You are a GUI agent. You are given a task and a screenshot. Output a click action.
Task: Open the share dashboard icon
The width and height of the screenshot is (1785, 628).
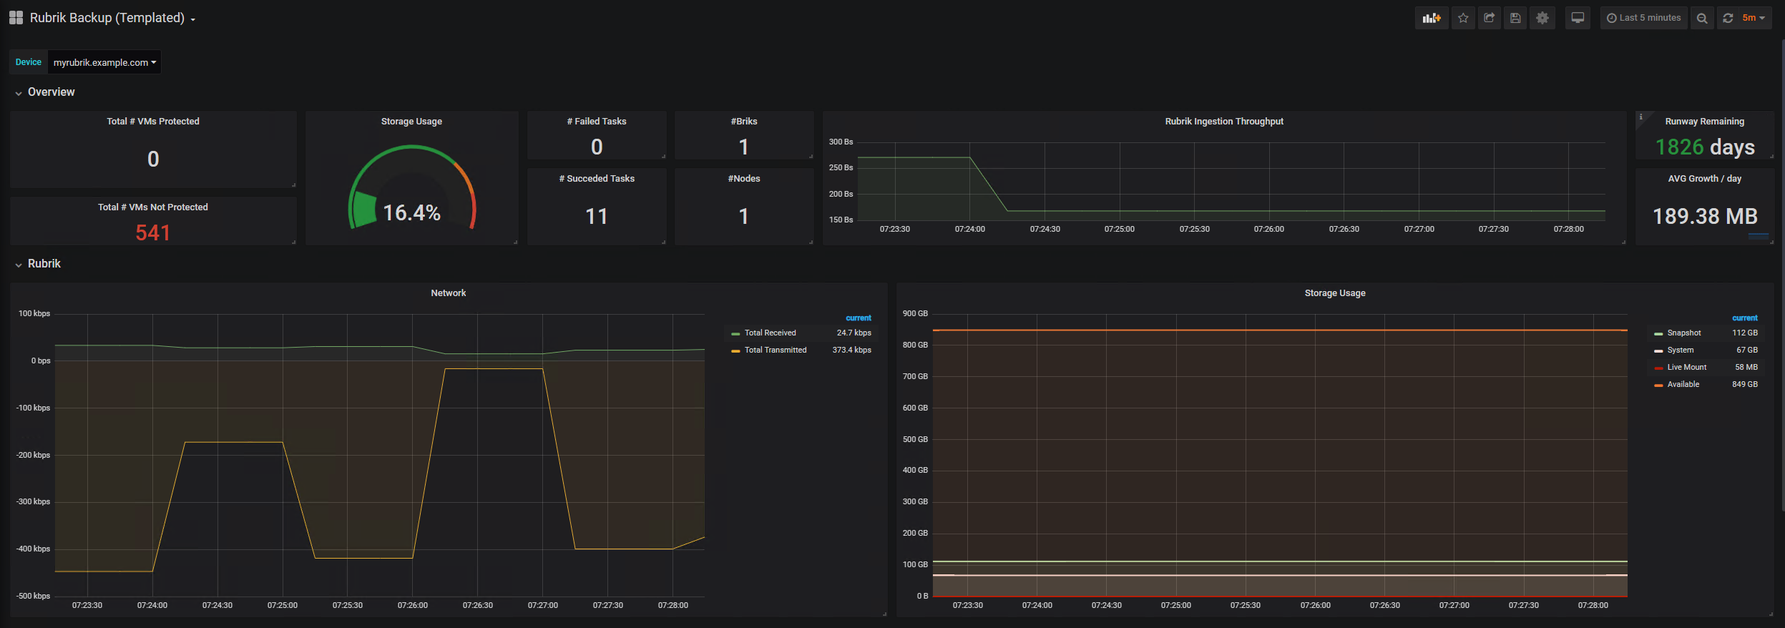[x=1490, y=18]
